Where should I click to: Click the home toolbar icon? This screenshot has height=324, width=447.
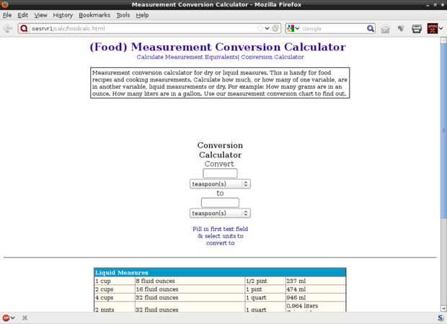385,29
